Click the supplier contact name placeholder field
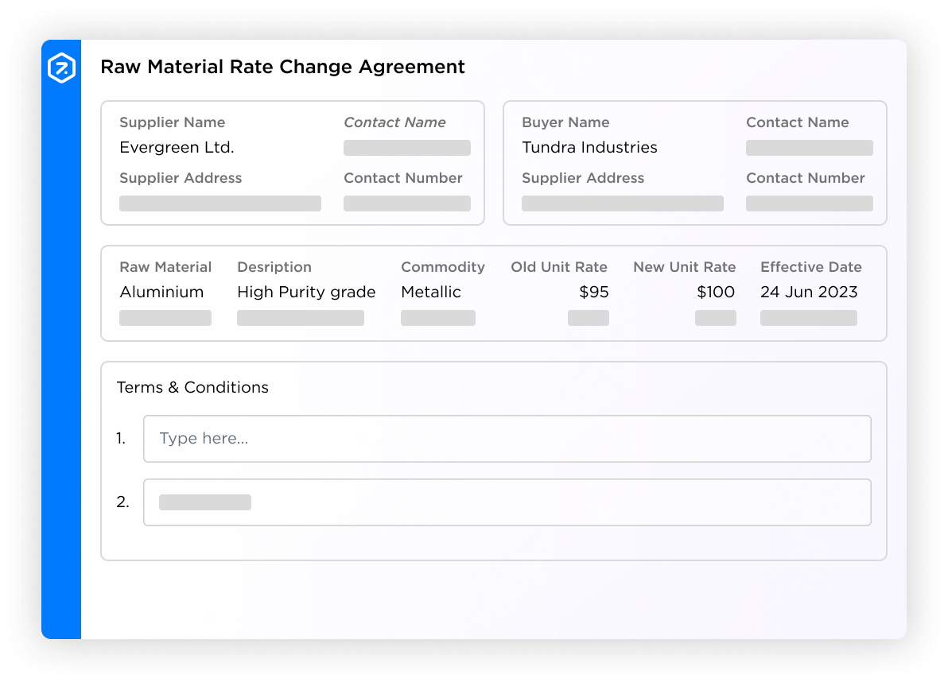Screen dimensions: 948x682 (x=407, y=148)
